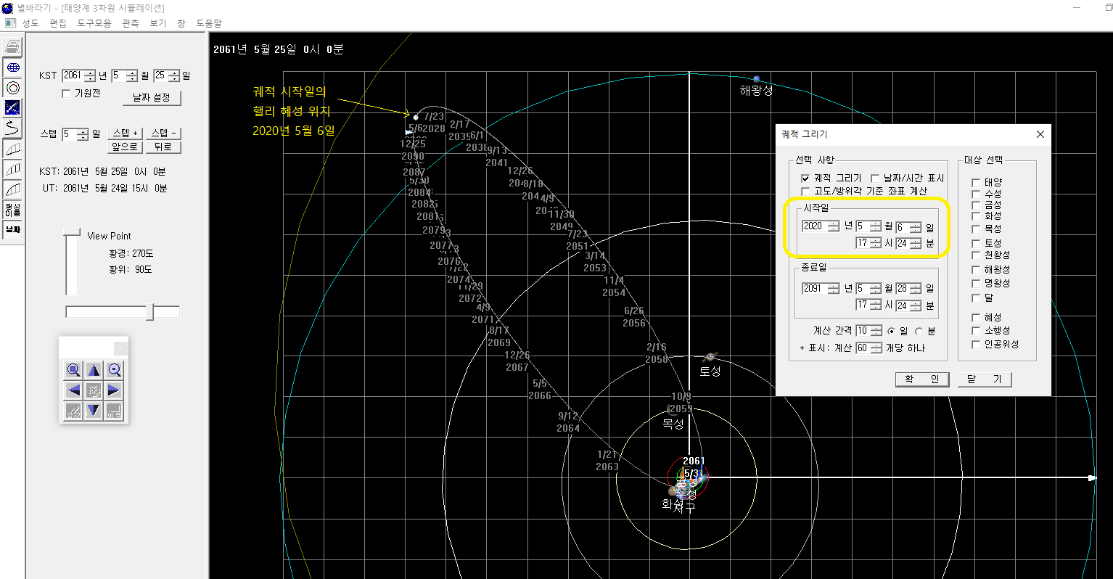Click the 스텝 + button

tap(126, 134)
